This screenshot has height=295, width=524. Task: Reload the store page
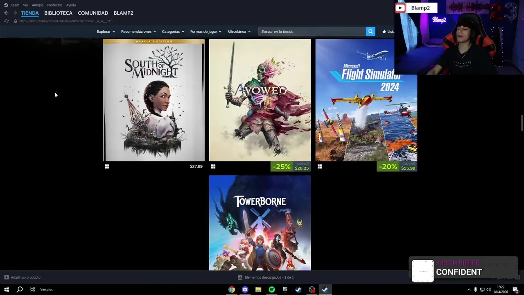(6, 21)
